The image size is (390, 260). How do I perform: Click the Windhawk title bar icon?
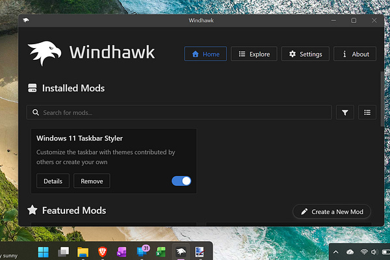pyautogui.click(x=26, y=20)
